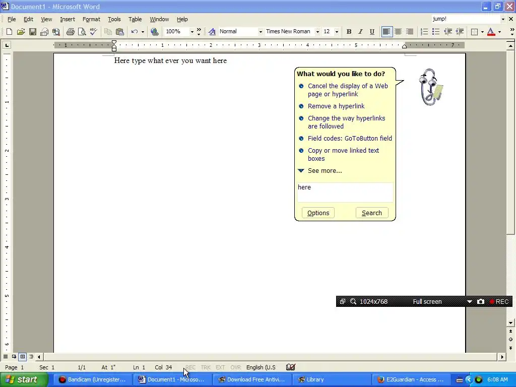Align text left

click(x=386, y=32)
